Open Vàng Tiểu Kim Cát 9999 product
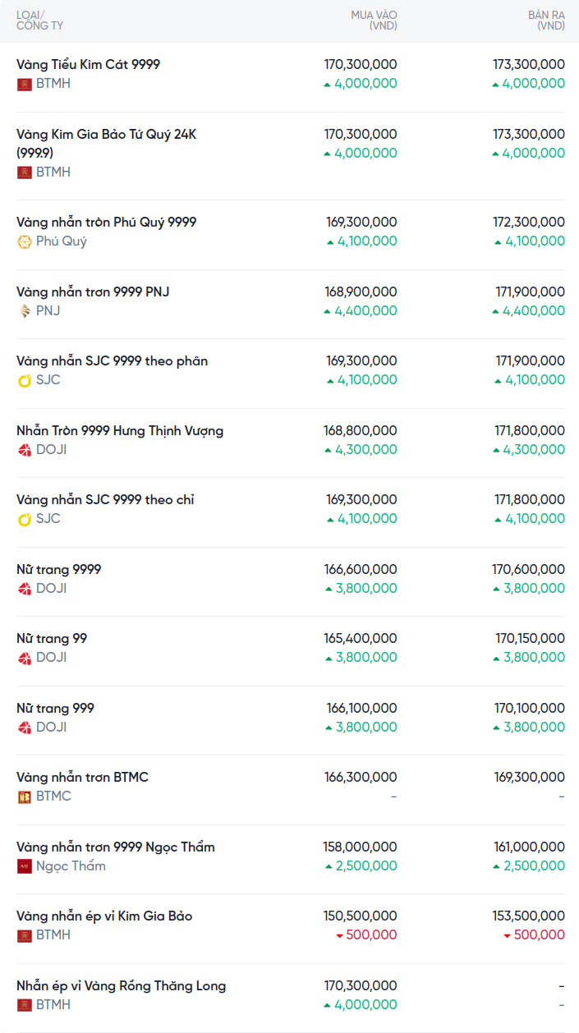This screenshot has width=579, height=1033. click(x=88, y=64)
